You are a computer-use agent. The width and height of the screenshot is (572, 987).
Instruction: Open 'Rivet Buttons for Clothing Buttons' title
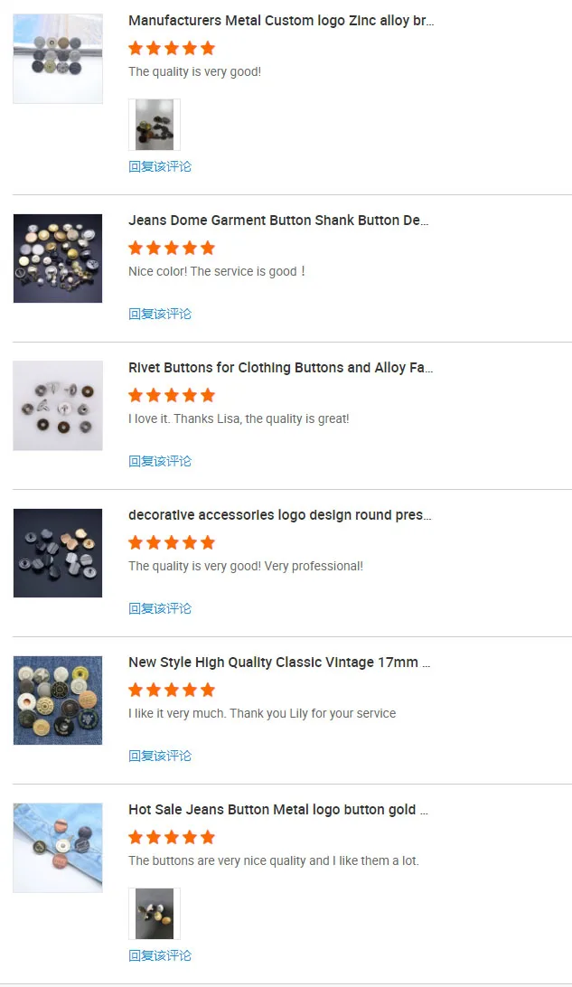281,368
